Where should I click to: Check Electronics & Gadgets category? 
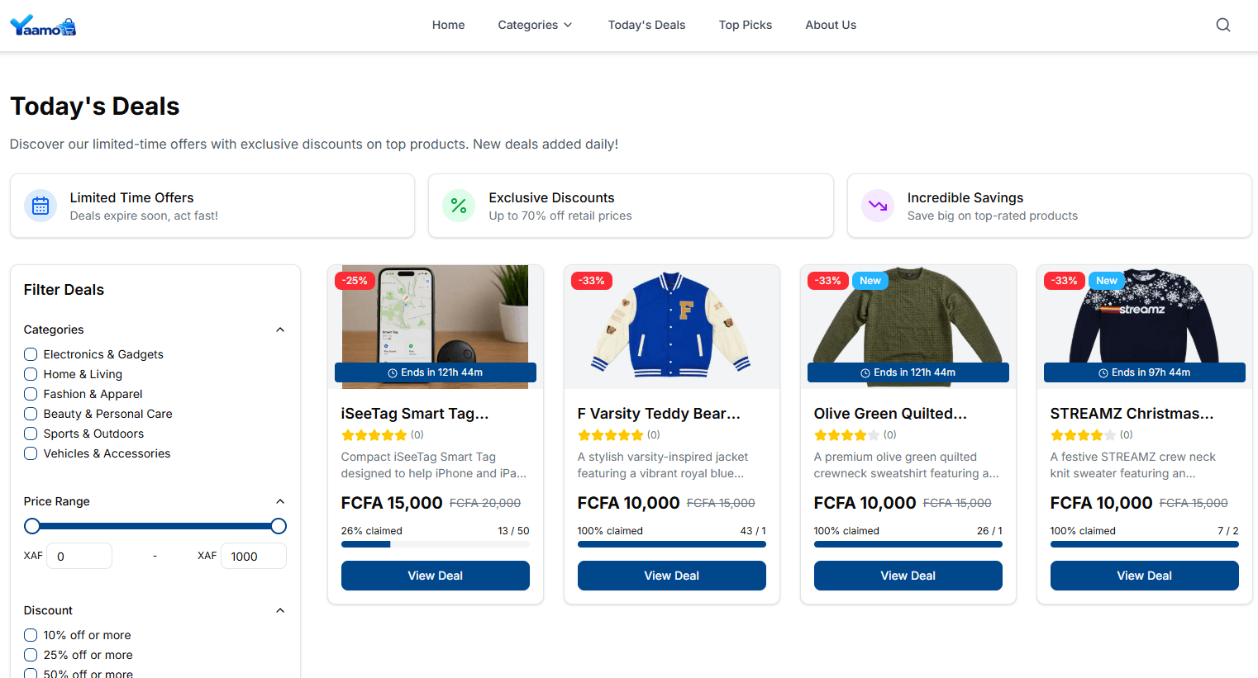(x=31, y=354)
